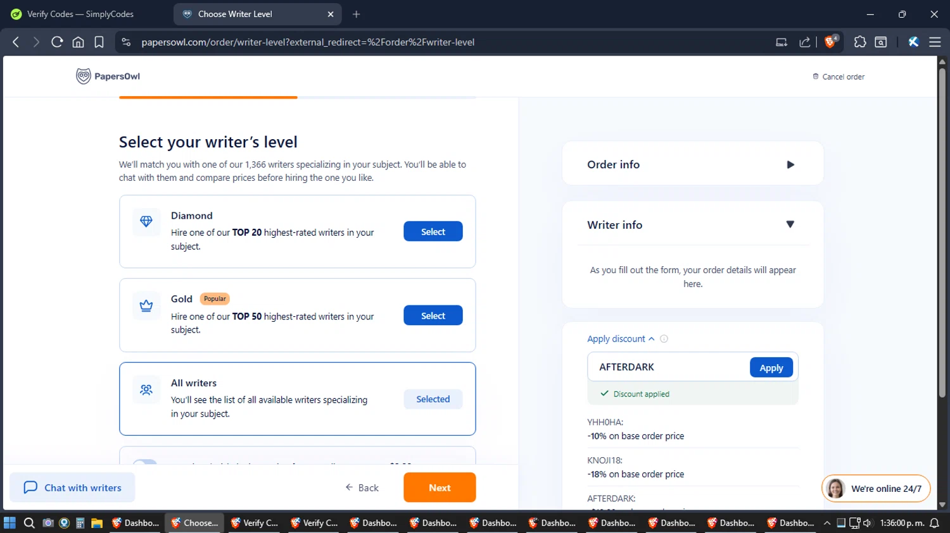Toggle the switch below All writers card
Image resolution: width=950 pixels, height=533 pixels.
[x=145, y=462]
